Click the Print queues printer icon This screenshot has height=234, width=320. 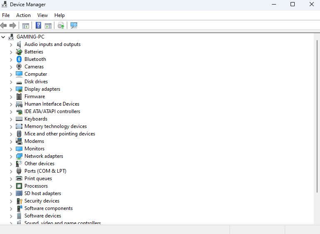[x=19, y=179]
